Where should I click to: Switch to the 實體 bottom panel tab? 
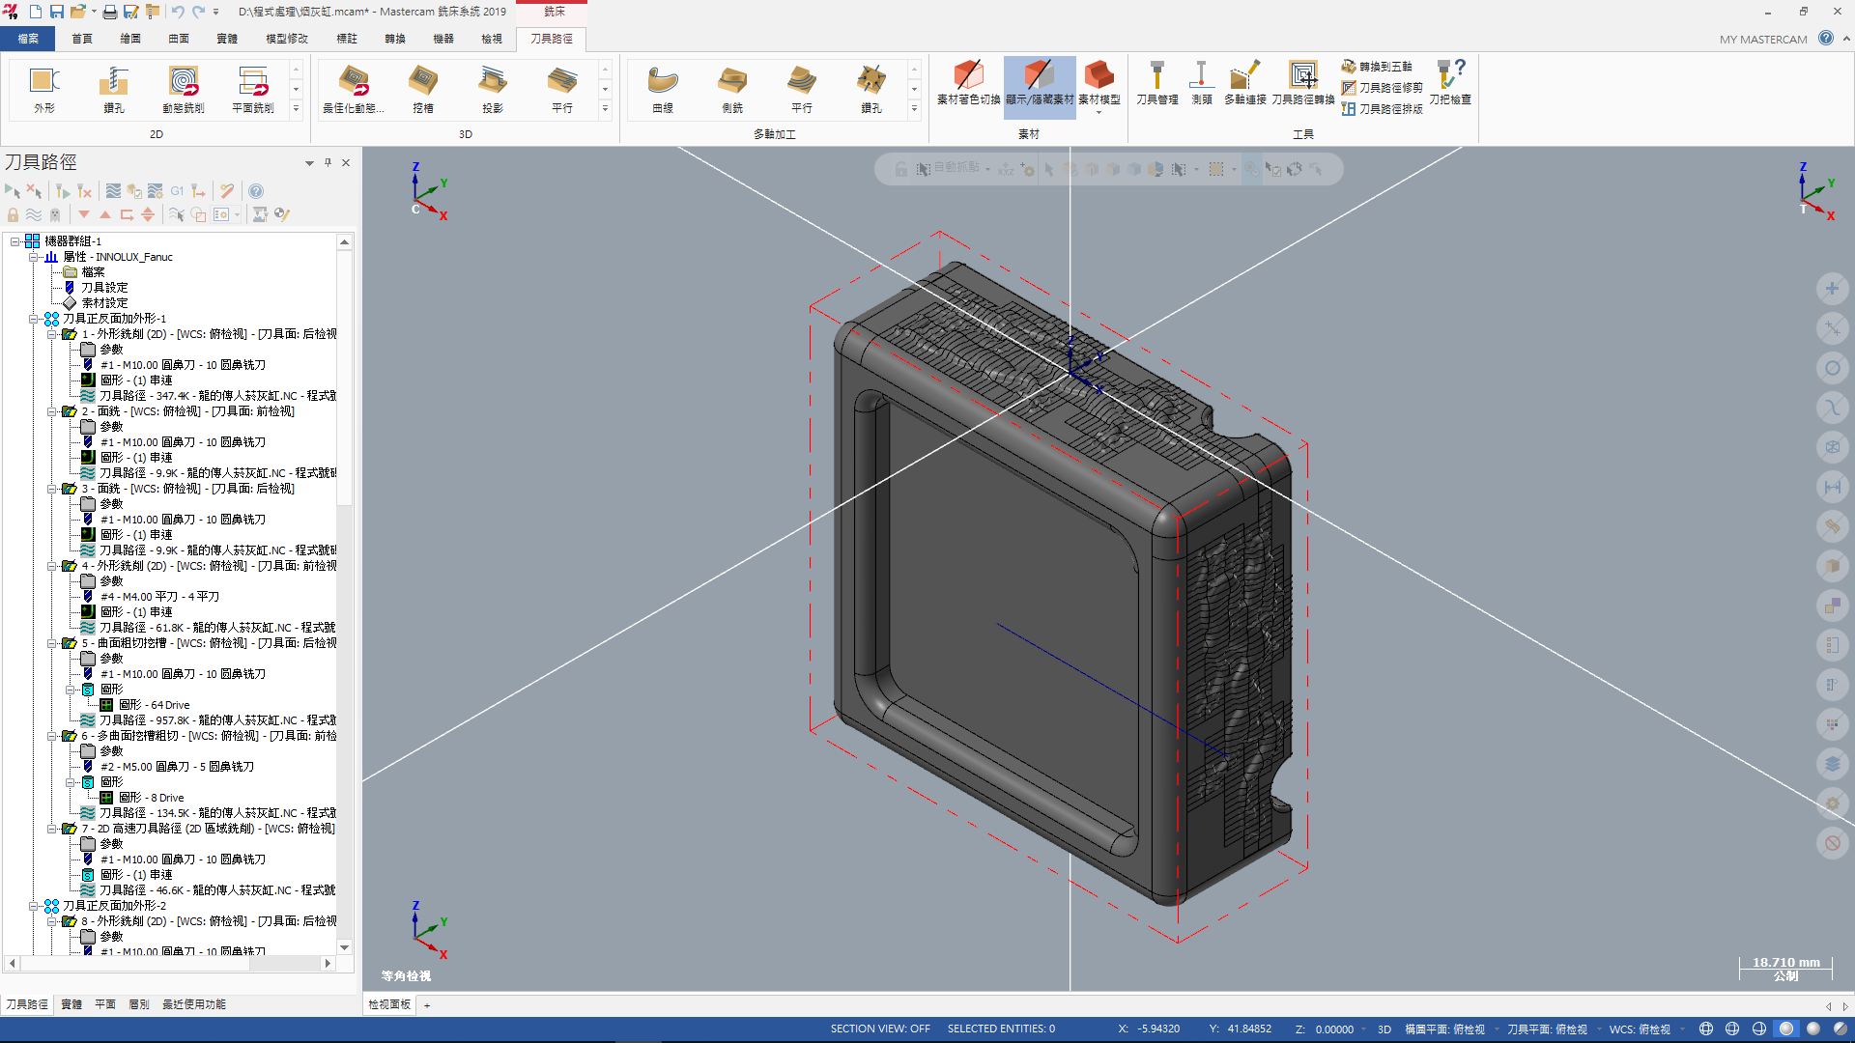(x=71, y=1004)
